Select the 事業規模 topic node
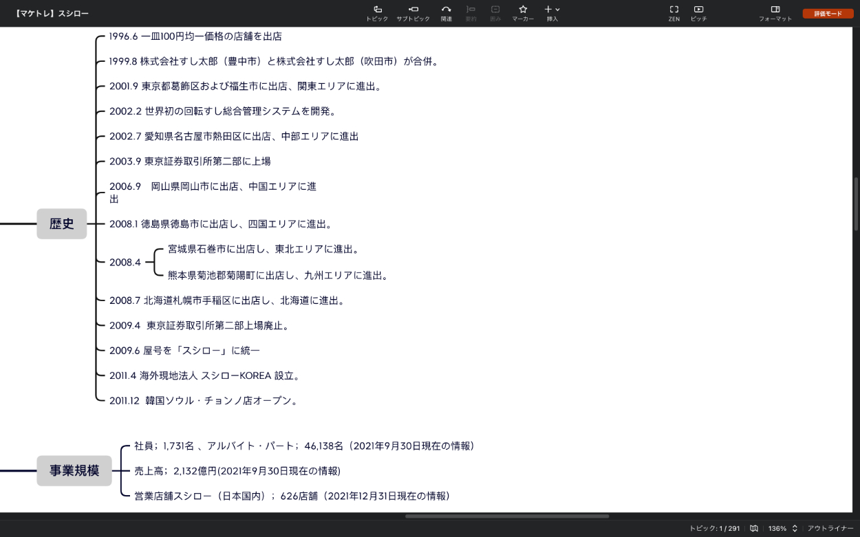The height and width of the screenshot is (537, 860). click(x=74, y=471)
